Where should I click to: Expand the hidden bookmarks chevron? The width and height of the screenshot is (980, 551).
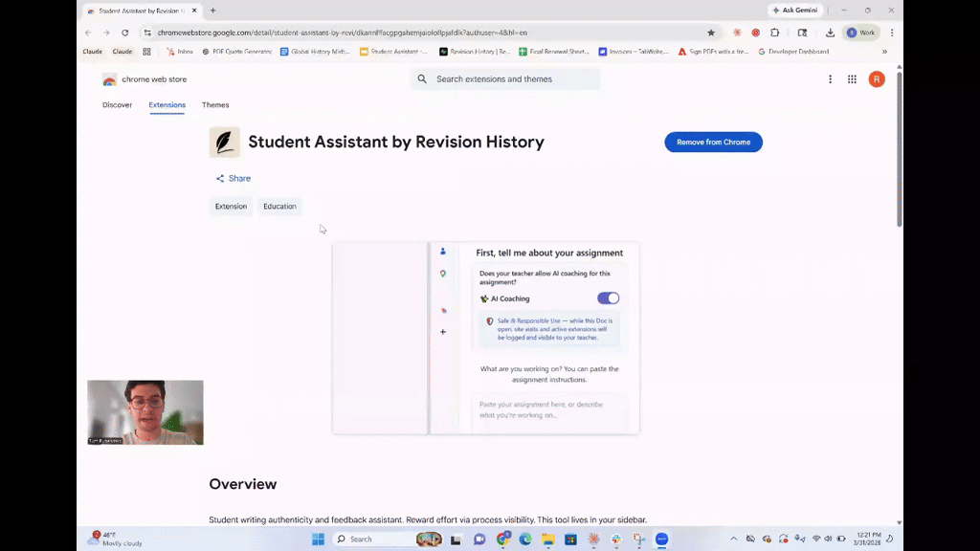tap(884, 52)
